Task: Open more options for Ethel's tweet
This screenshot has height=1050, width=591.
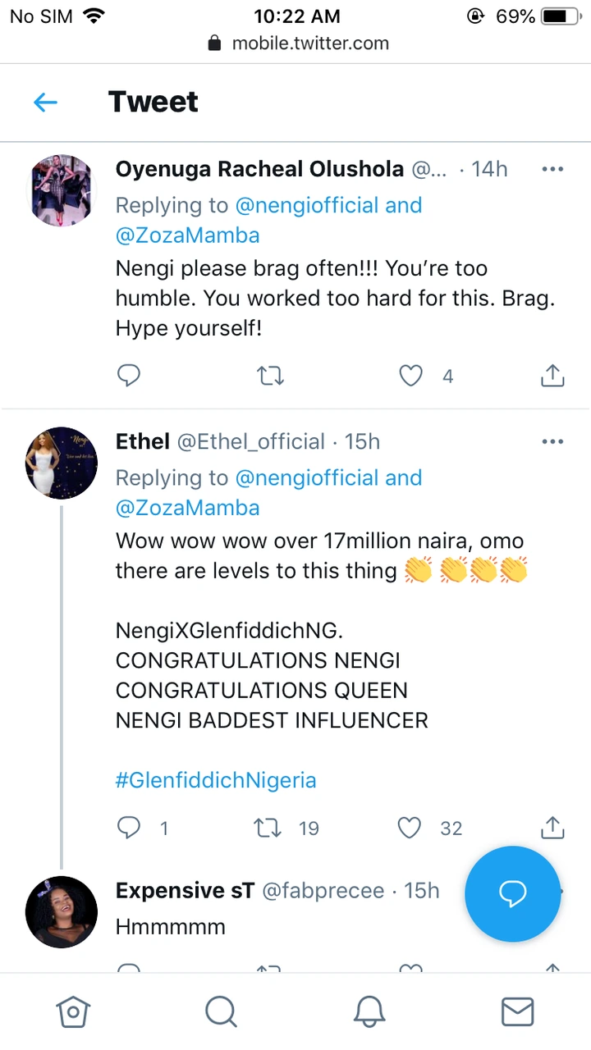Action: pos(552,441)
